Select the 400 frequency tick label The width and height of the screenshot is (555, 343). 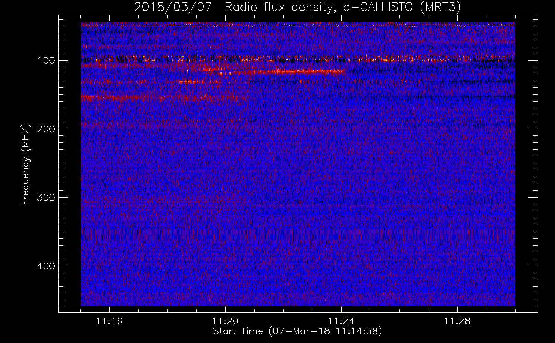[x=46, y=266]
